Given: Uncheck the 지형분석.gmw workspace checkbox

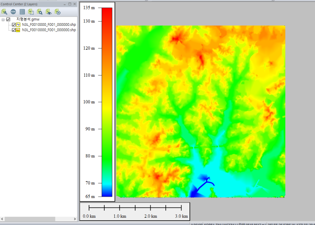Looking at the screenshot, I should coord(8,19).
